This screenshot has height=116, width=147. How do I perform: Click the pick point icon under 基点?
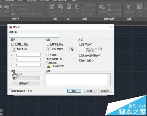(14, 49)
